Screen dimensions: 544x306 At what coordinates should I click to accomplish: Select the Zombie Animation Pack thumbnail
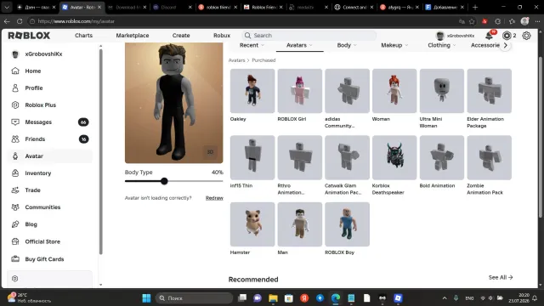coord(490,157)
